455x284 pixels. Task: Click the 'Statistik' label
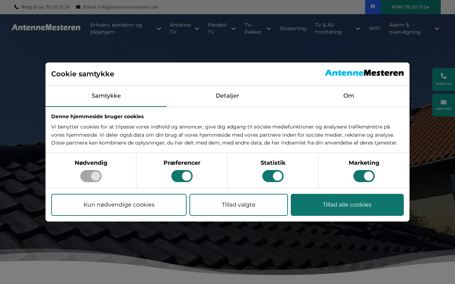273,163
